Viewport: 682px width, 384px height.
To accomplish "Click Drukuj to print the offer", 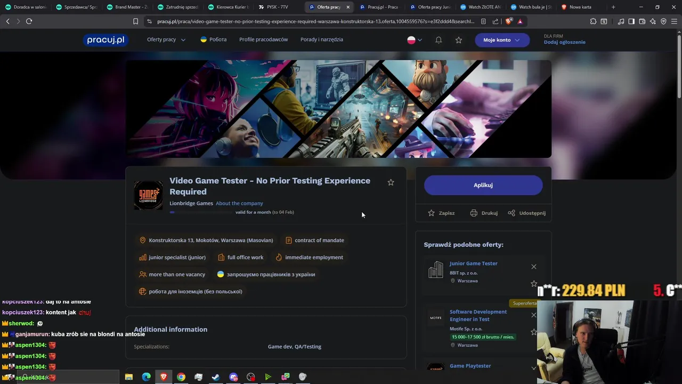I will click(484, 213).
